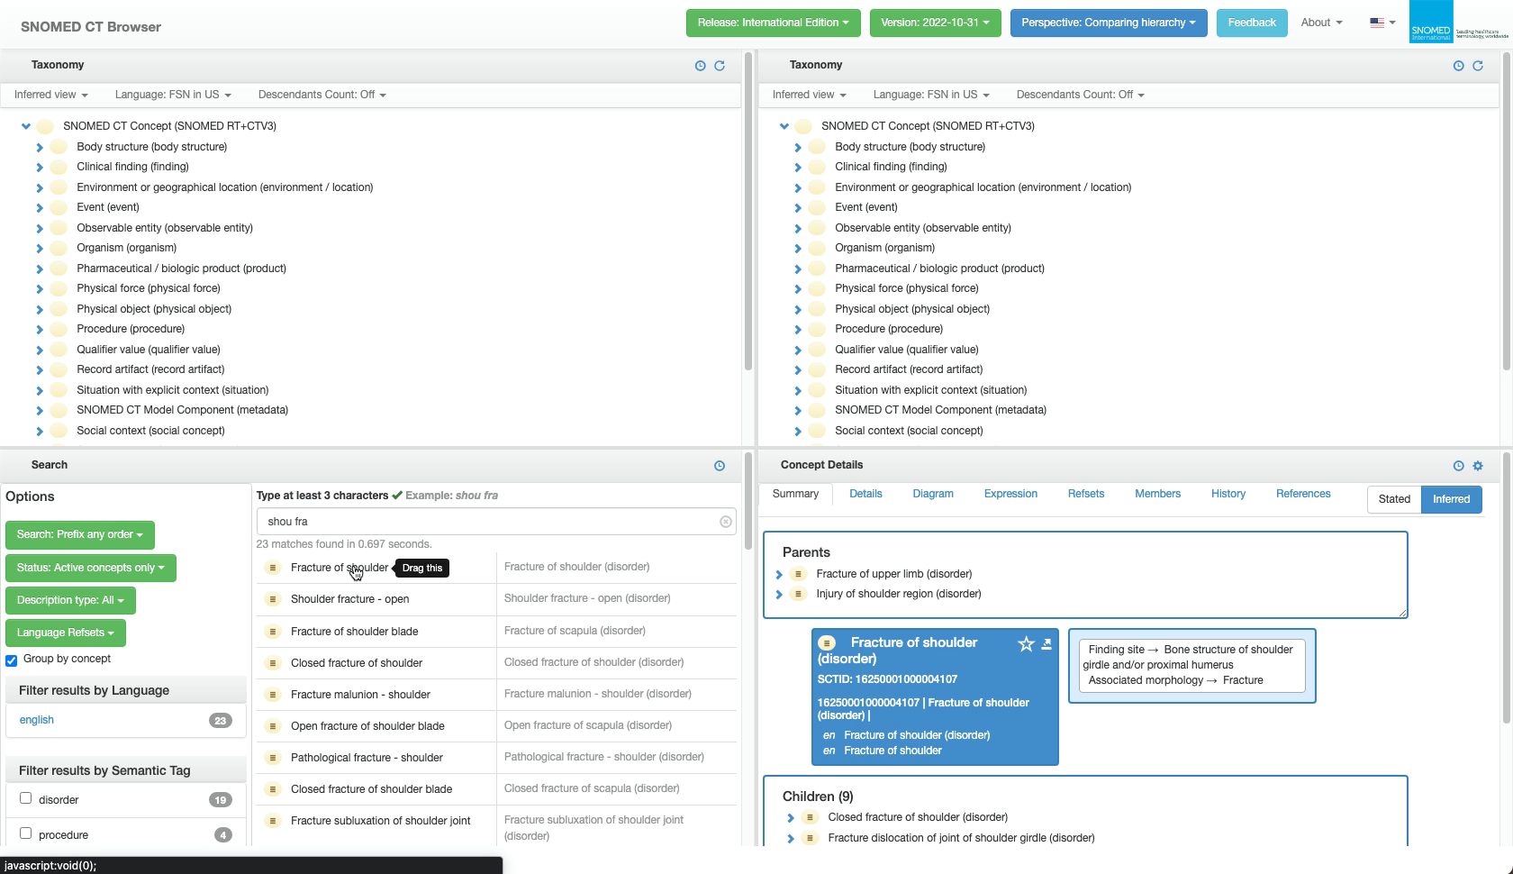Switch to the Expression tab
The height and width of the screenshot is (874, 1513).
coord(1010,494)
